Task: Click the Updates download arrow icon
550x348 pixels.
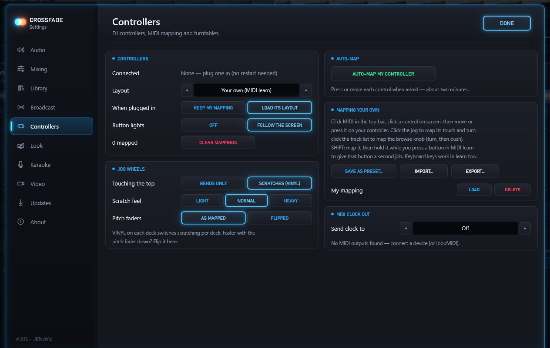Action: point(20,203)
